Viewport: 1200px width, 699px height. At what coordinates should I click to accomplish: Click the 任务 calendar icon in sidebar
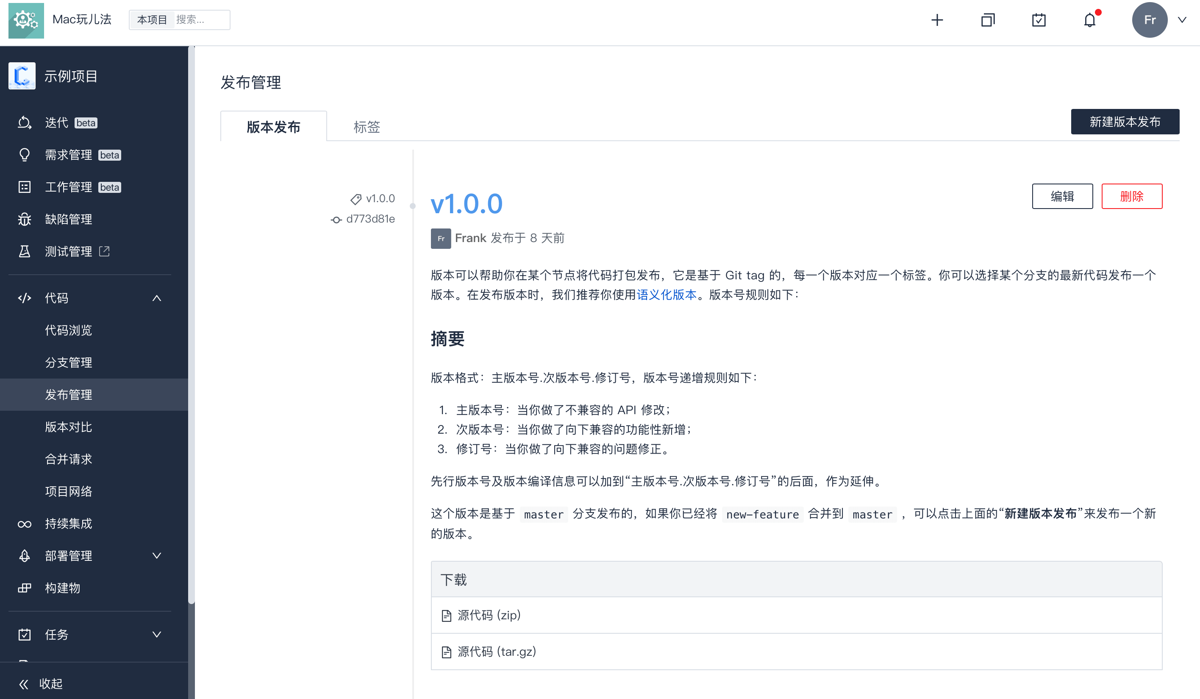tap(24, 635)
